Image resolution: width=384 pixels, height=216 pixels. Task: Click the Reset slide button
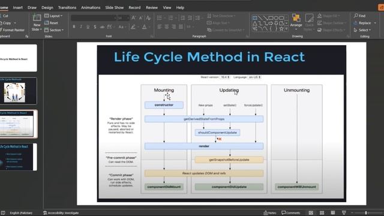(x=52, y=23)
